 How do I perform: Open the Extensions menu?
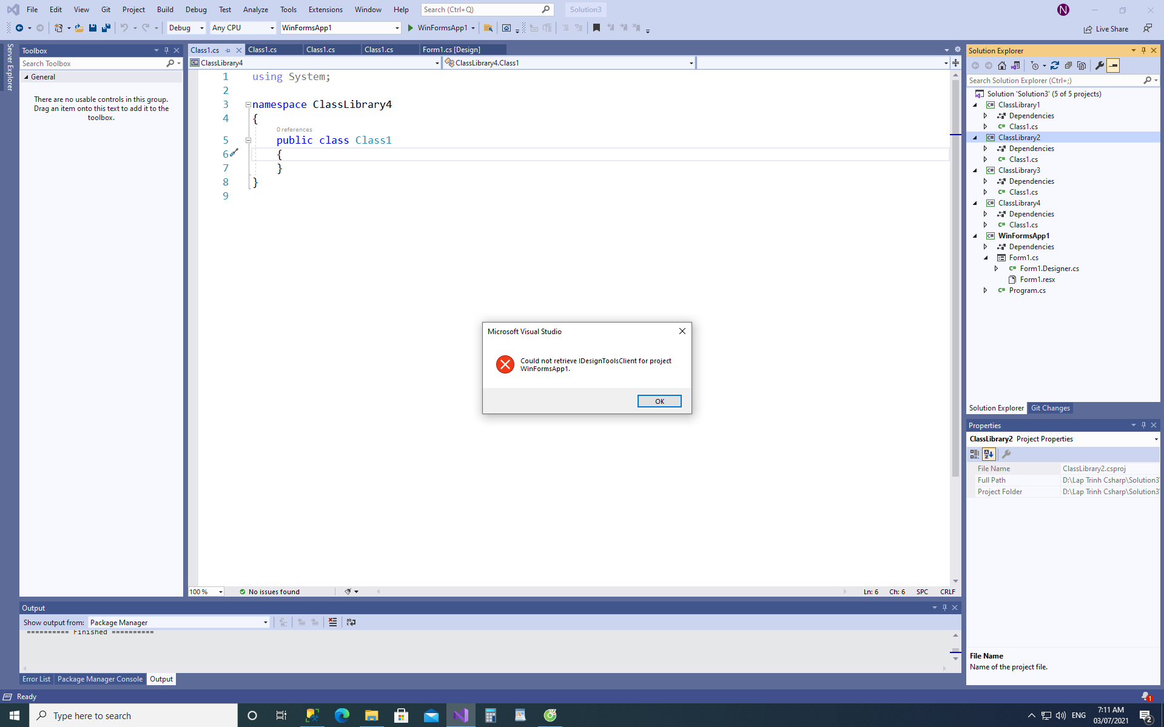325,10
